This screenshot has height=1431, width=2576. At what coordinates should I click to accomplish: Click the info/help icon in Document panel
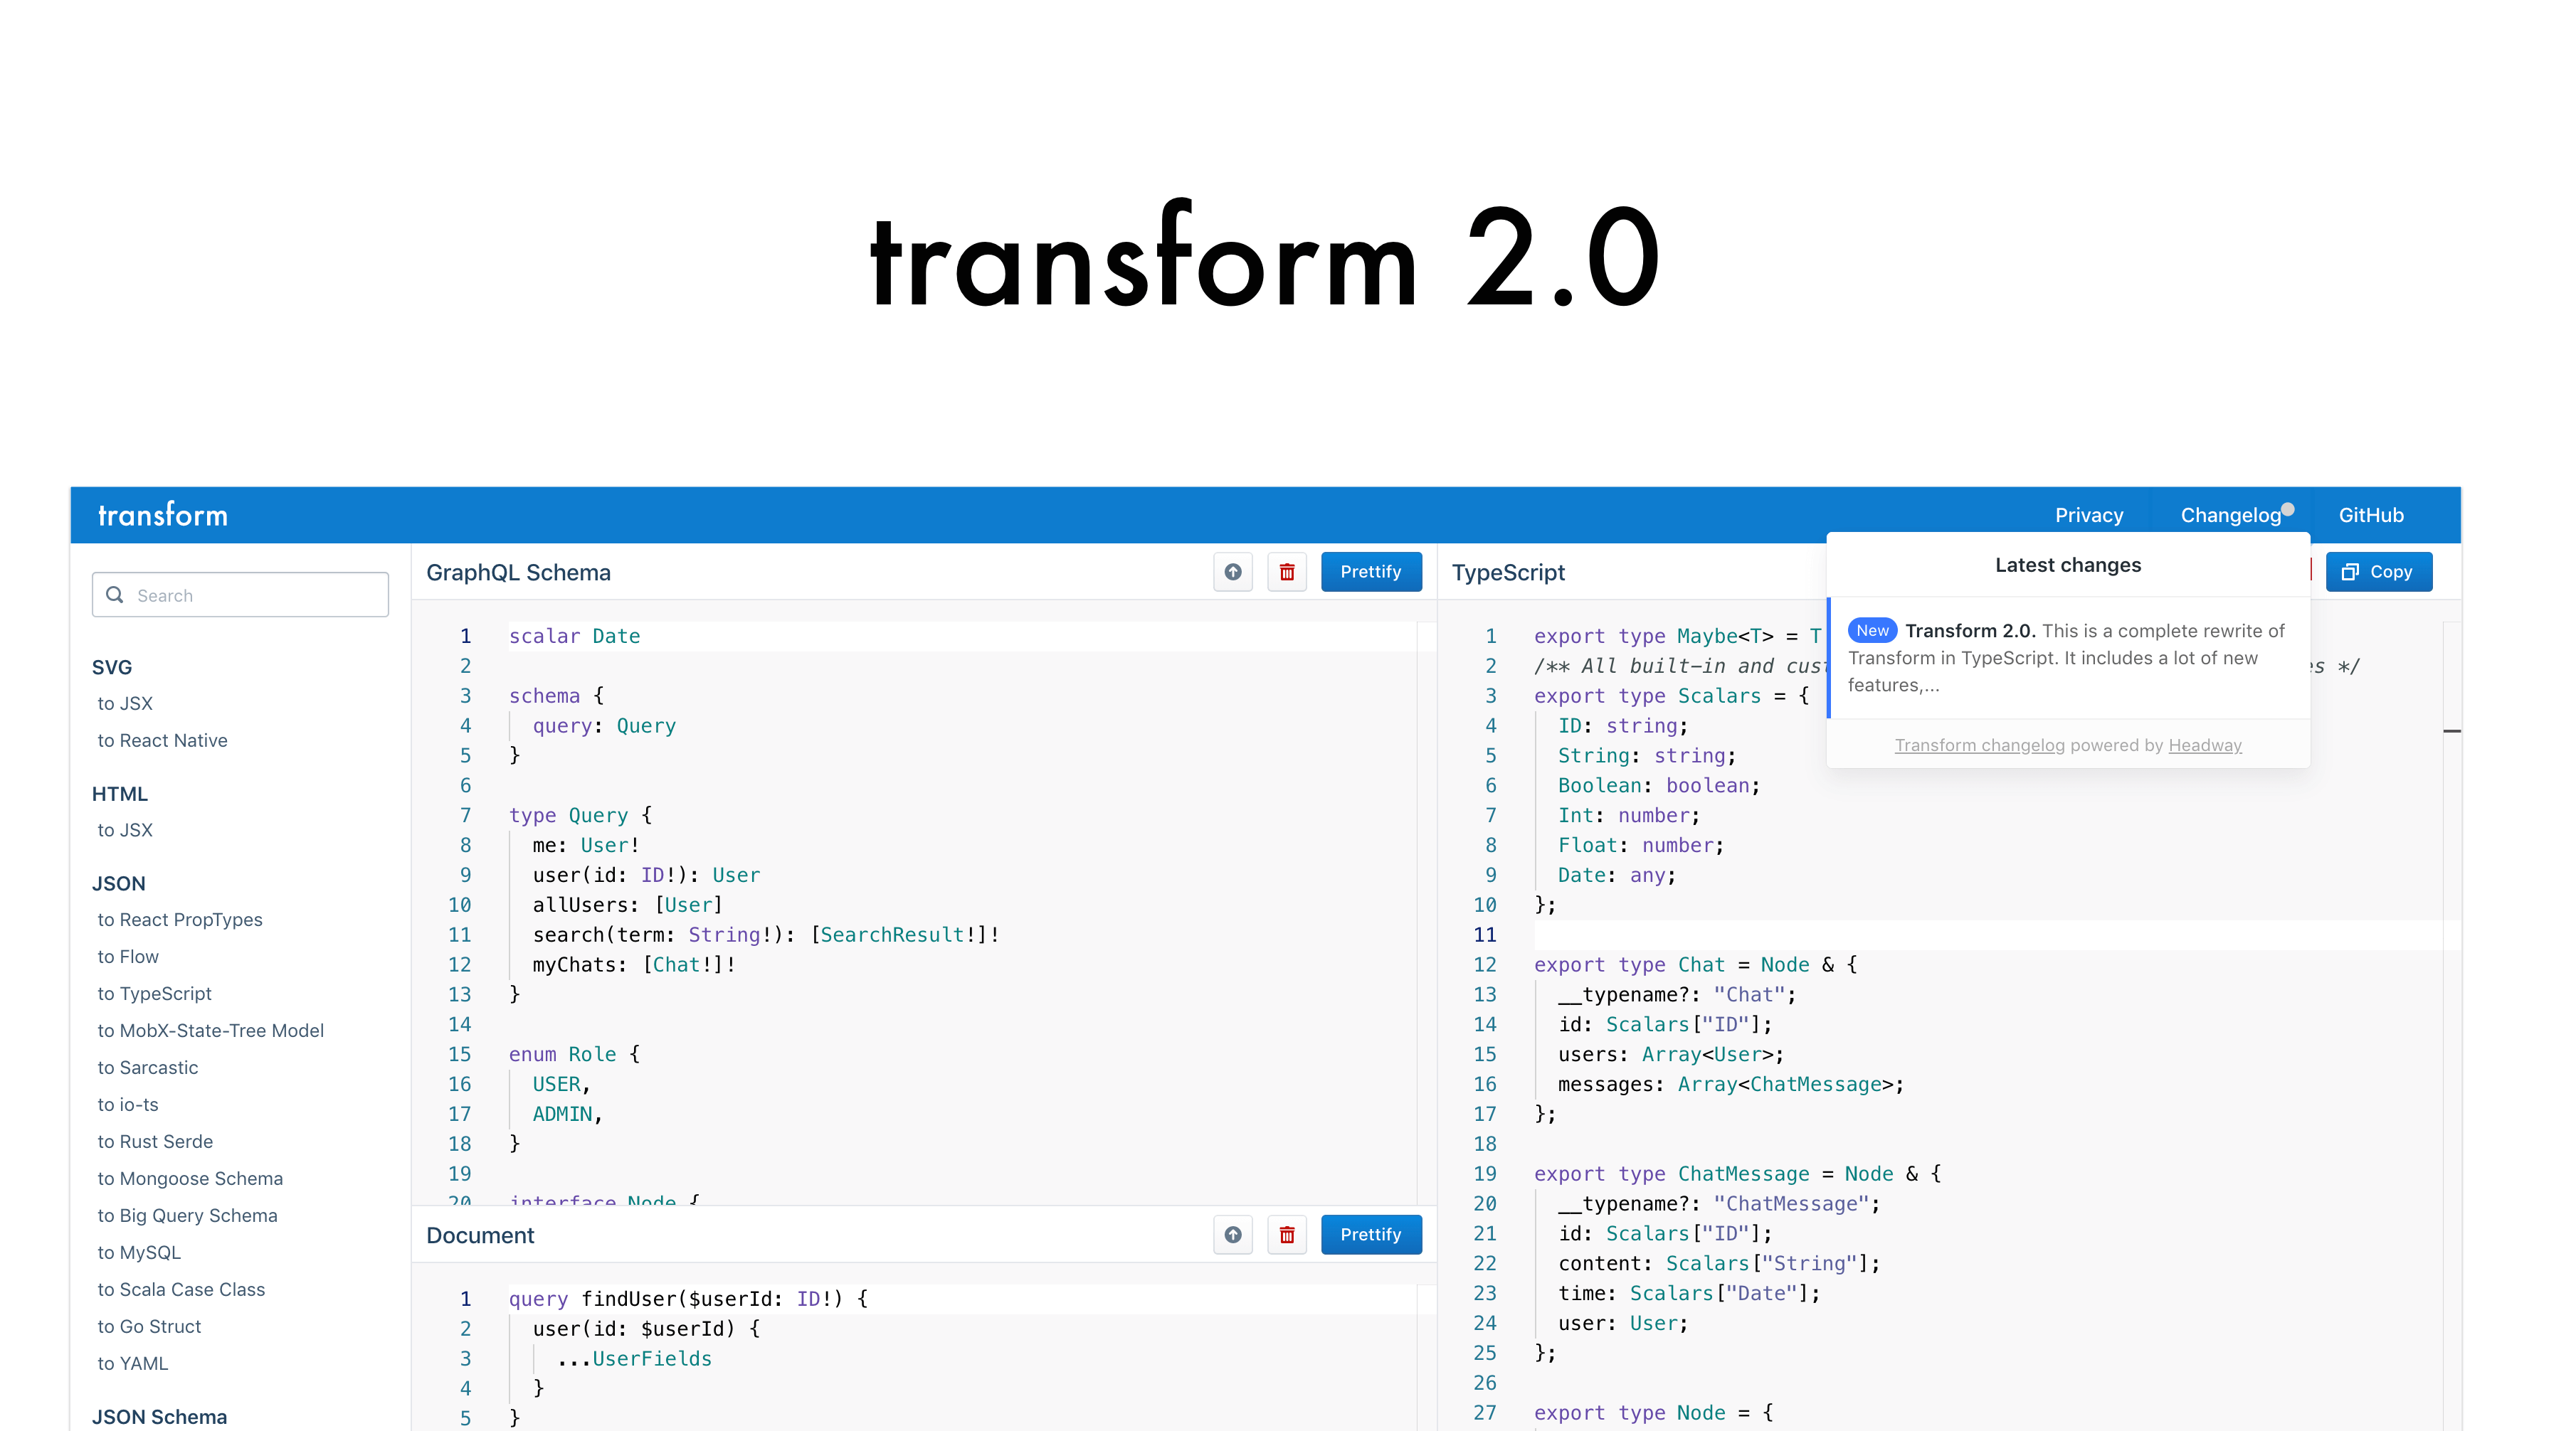point(1232,1233)
